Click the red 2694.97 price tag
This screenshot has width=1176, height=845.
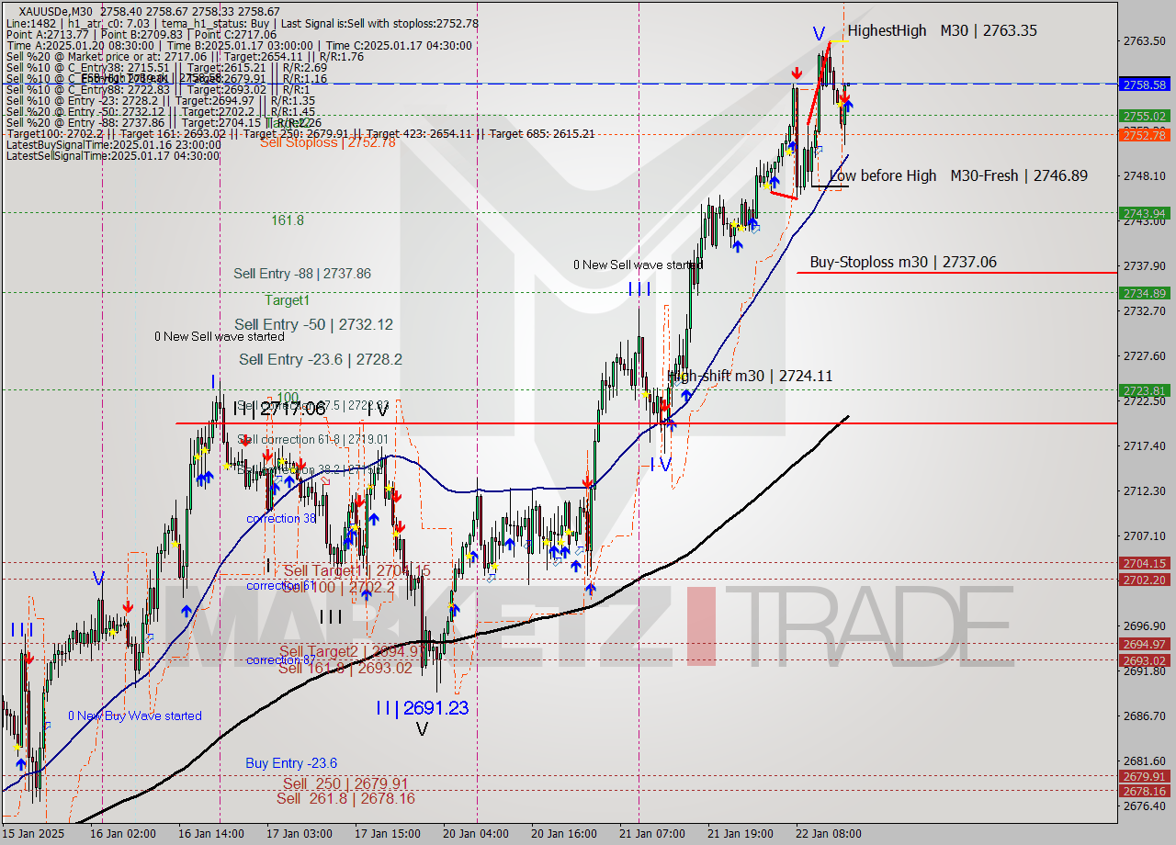coord(1145,644)
